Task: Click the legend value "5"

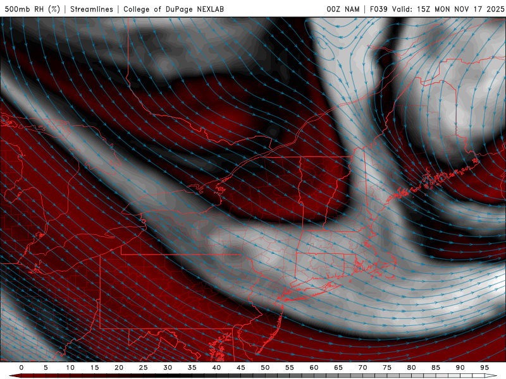Action: pyautogui.click(x=46, y=368)
